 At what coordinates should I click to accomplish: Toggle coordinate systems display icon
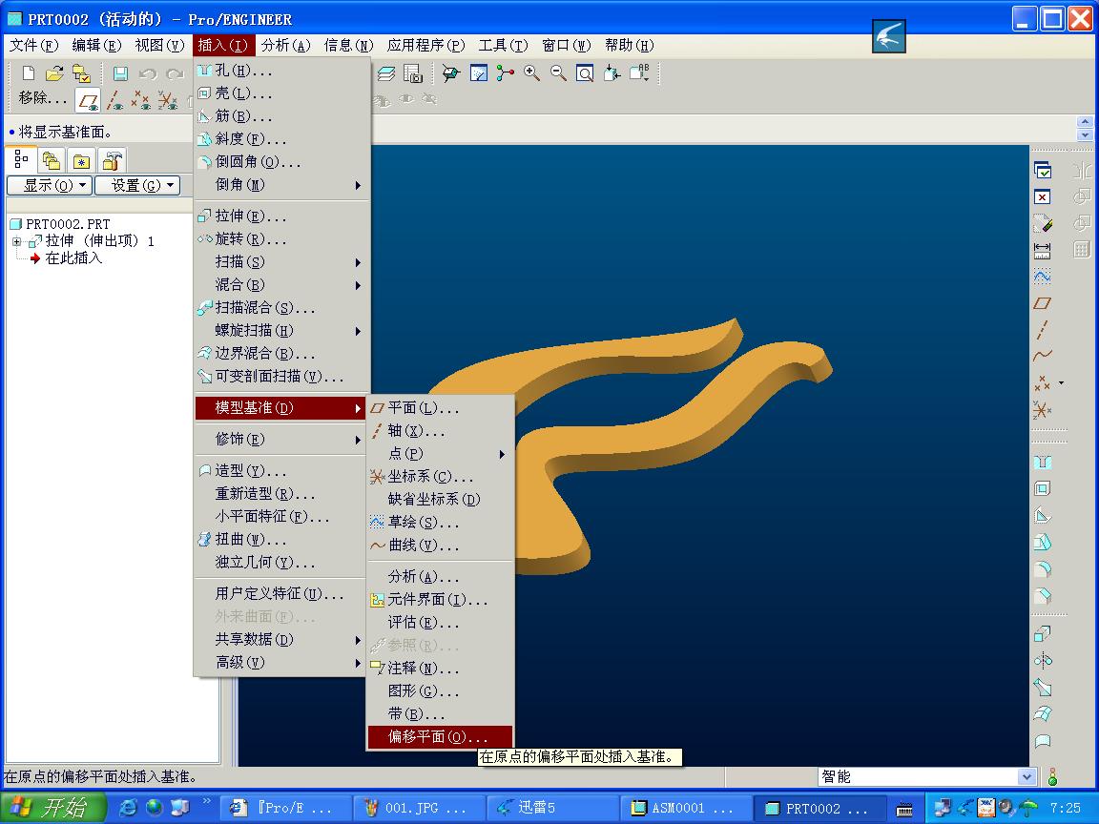(x=168, y=100)
